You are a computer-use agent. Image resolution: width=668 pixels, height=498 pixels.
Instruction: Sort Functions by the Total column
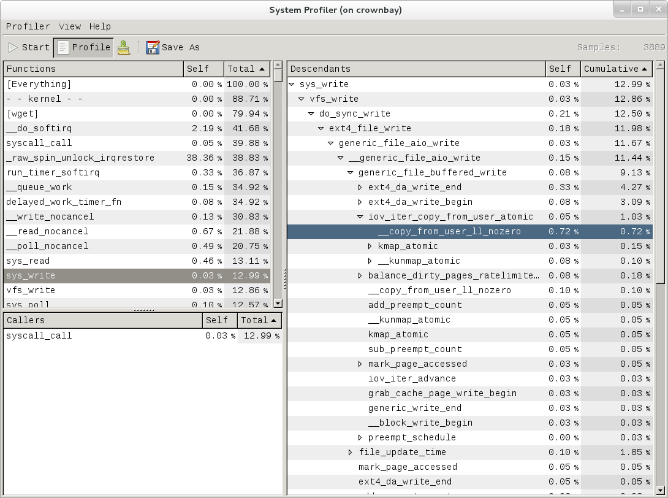[245, 69]
